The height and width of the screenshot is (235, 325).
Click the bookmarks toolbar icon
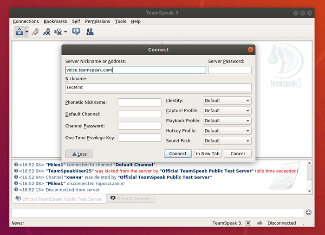click(35, 32)
